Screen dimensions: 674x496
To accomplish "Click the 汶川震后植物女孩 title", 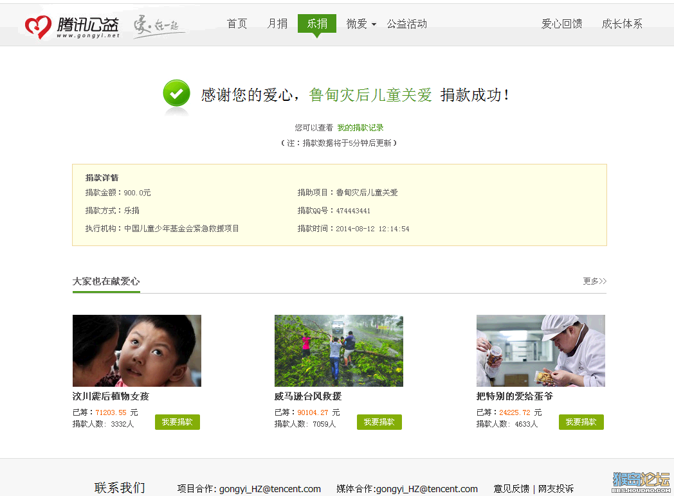I will click(x=111, y=396).
